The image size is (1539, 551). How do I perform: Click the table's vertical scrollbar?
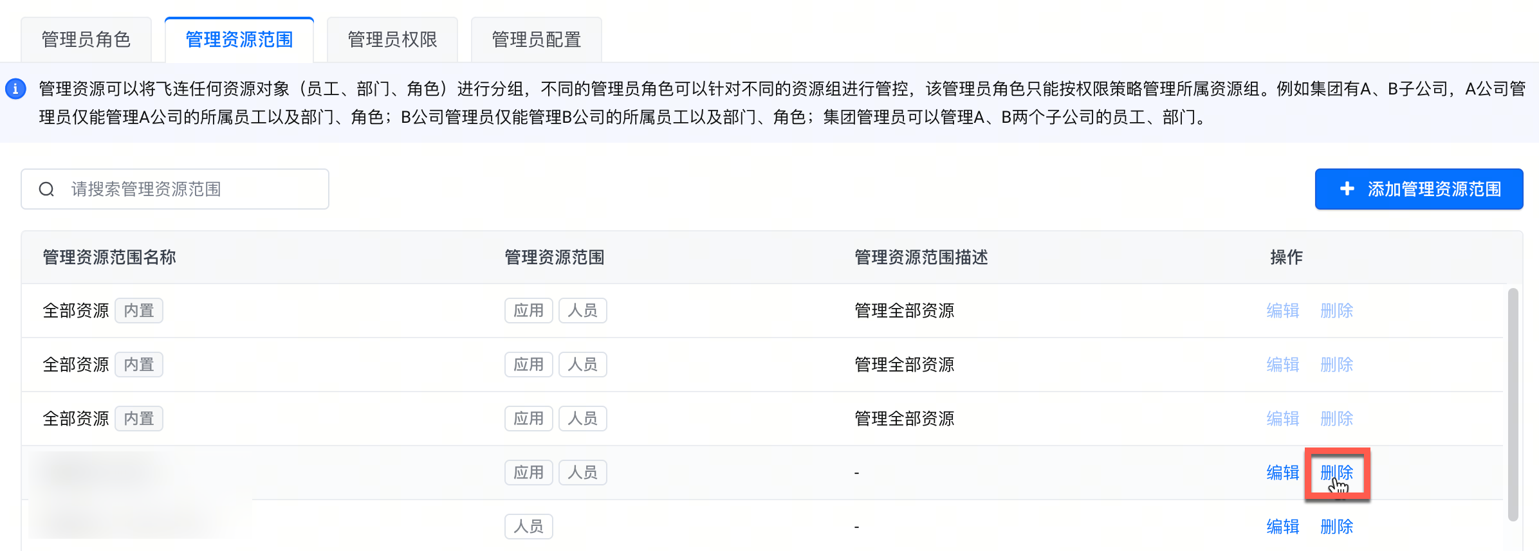tap(1513, 404)
